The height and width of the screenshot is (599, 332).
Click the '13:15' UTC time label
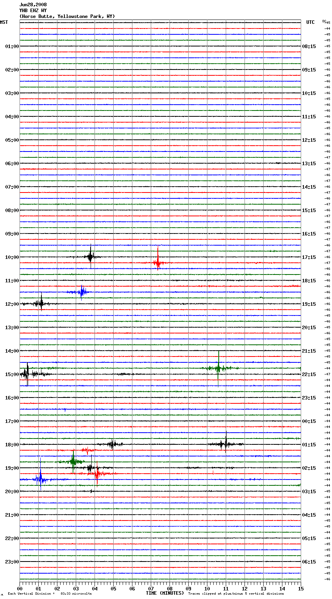pos(309,164)
